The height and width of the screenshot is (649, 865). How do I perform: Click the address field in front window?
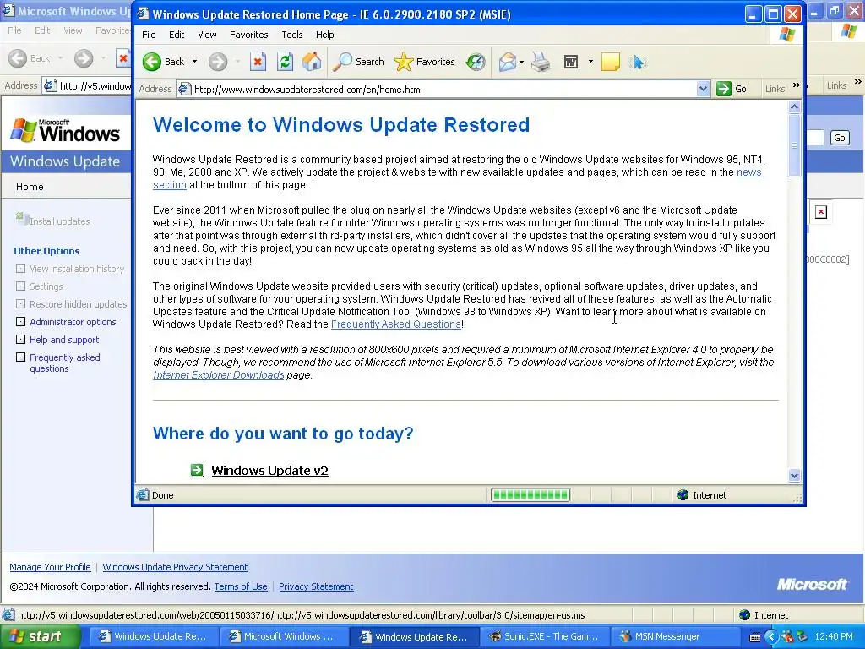tap(444, 89)
